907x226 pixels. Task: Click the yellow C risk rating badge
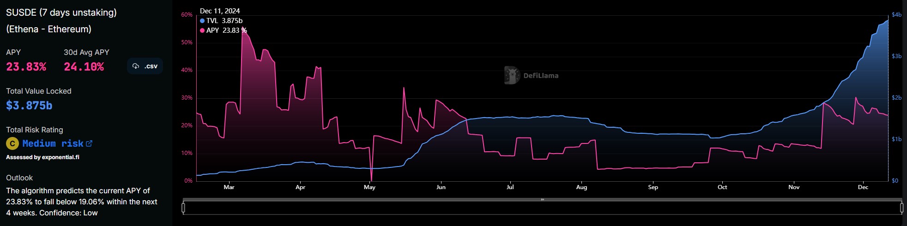[x=12, y=143]
